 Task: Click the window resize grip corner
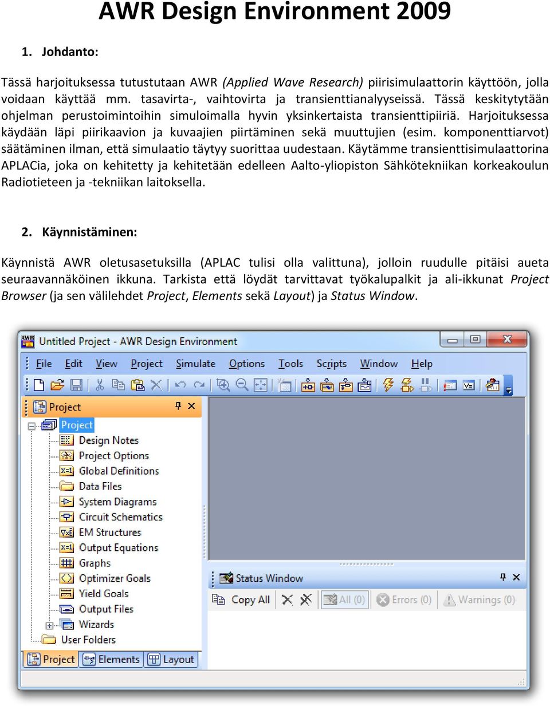tap(521, 682)
